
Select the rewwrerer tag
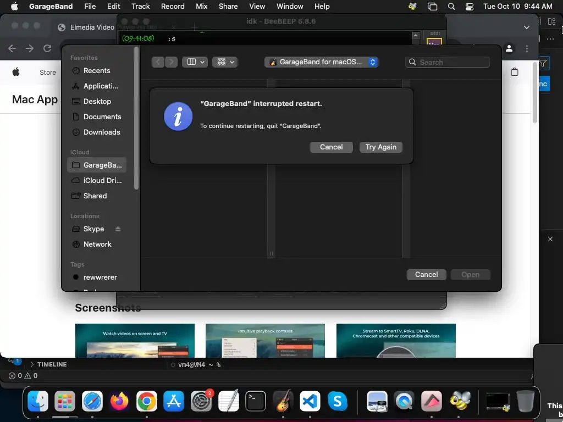tap(97, 277)
